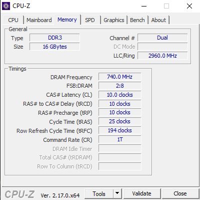Viewport: 200px width, 200px height.
Task: Open the Bench tab
Action: (x=137, y=20)
